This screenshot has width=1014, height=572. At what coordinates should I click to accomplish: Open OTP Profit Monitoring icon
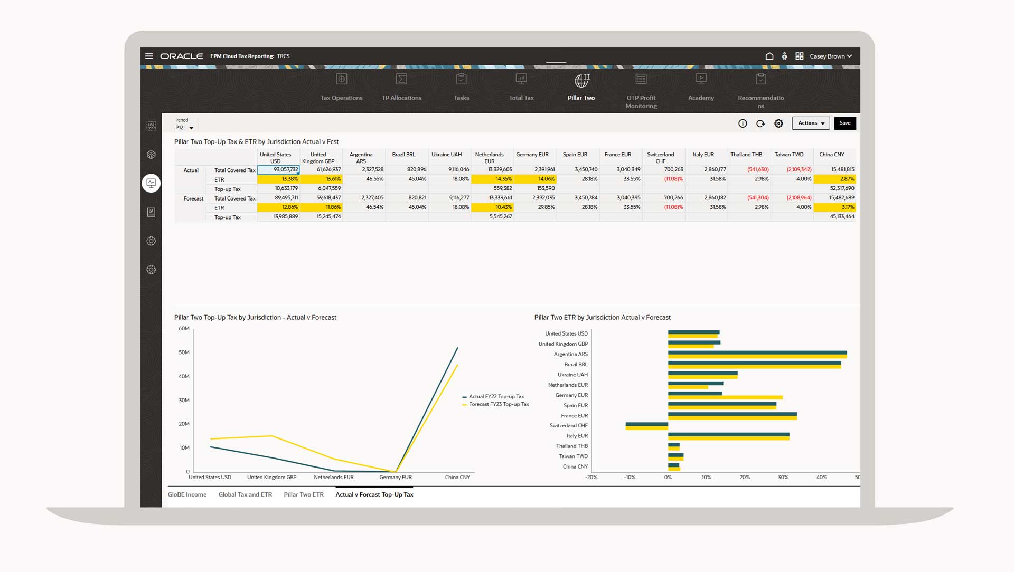point(641,80)
